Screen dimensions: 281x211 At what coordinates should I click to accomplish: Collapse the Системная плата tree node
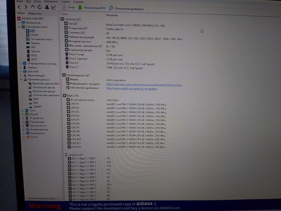[x=19, y=27]
